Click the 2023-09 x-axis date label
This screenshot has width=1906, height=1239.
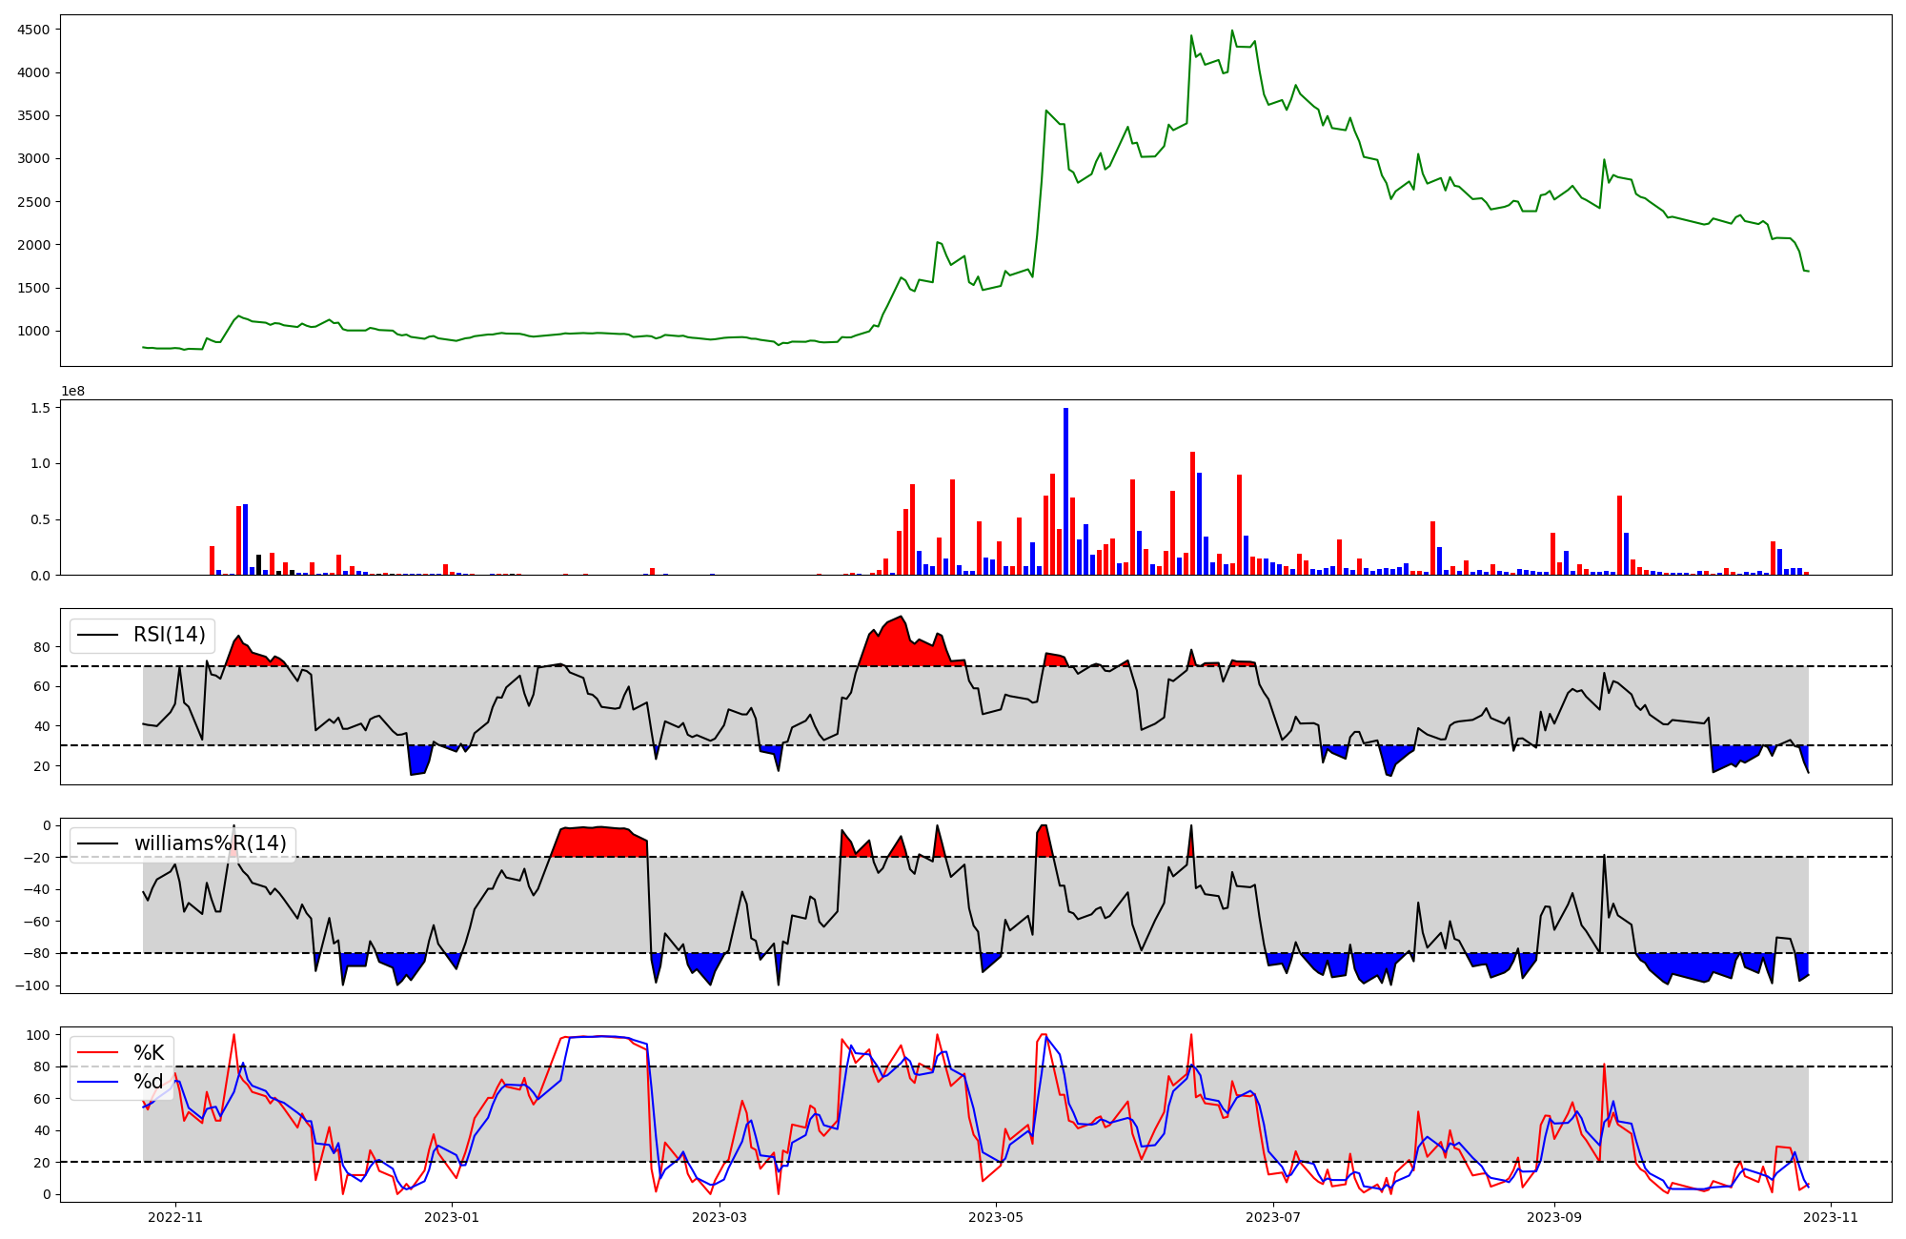(1554, 1217)
